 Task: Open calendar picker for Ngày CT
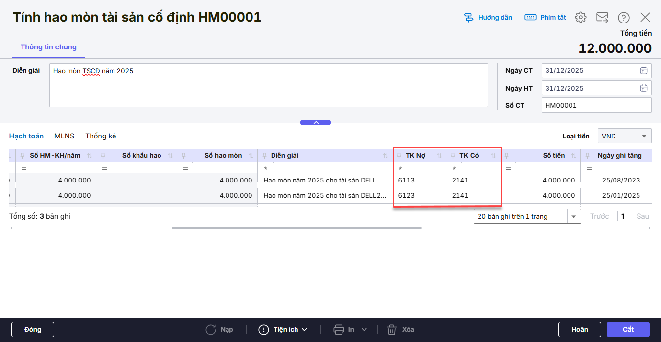(644, 70)
